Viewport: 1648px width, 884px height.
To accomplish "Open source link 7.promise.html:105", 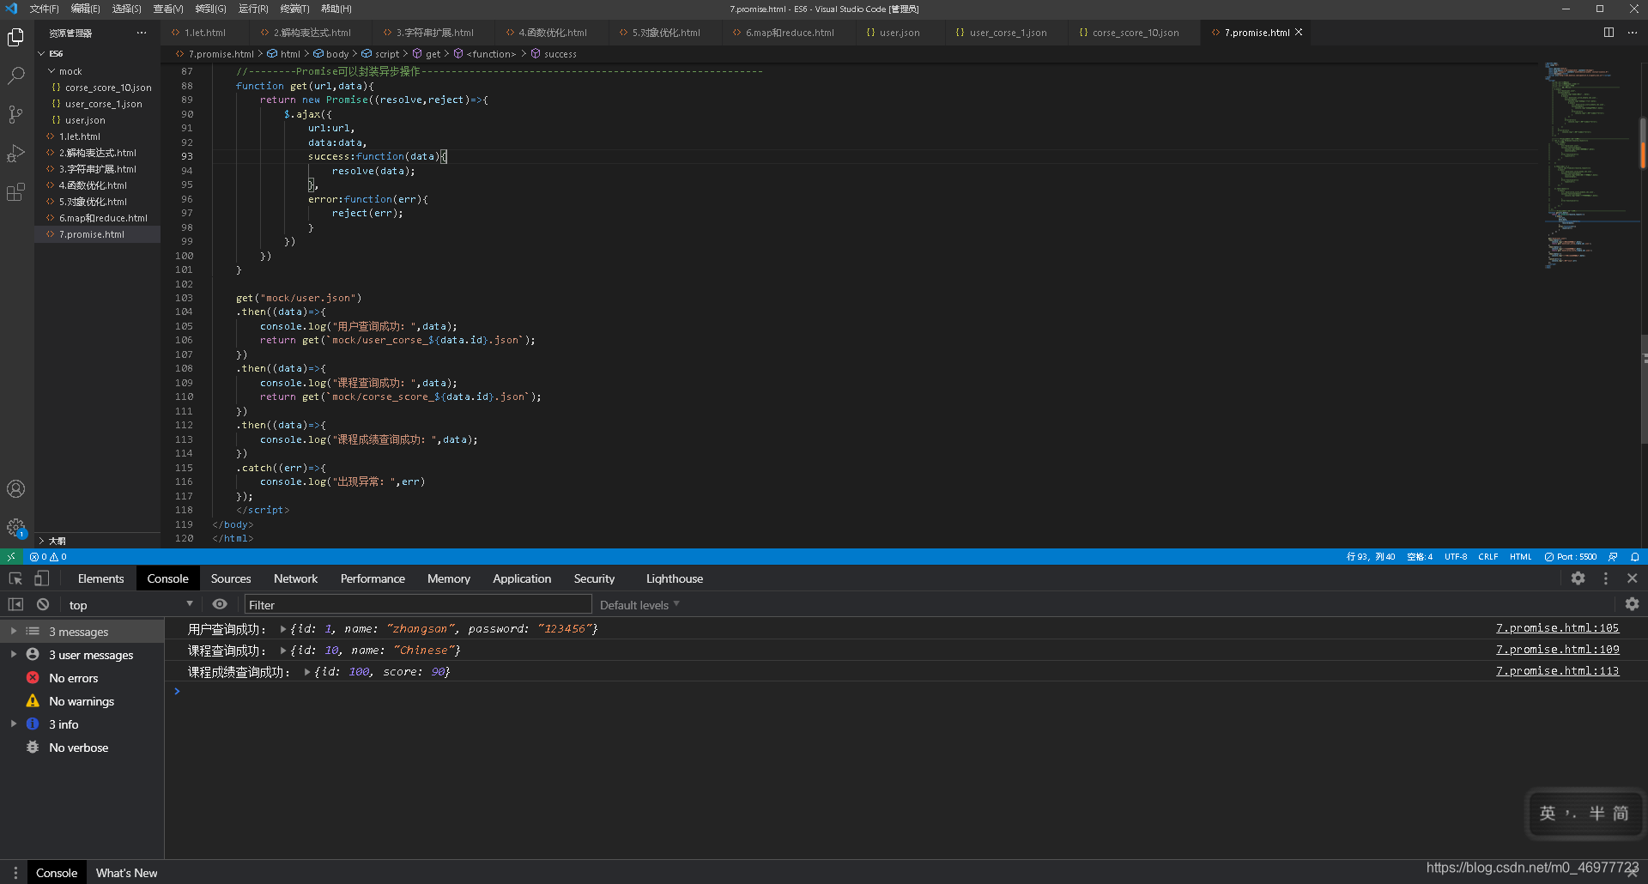I will 1557,628.
